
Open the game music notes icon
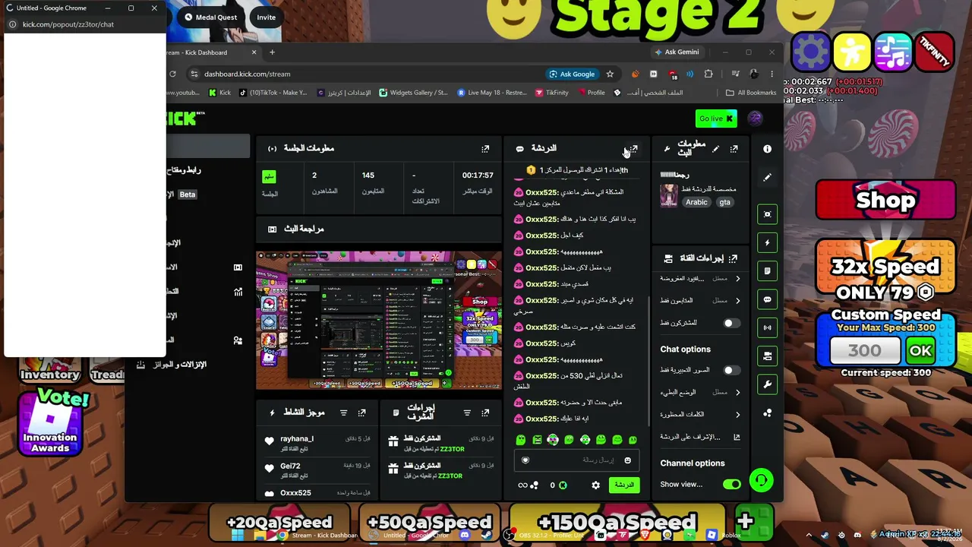click(x=893, y=52)
